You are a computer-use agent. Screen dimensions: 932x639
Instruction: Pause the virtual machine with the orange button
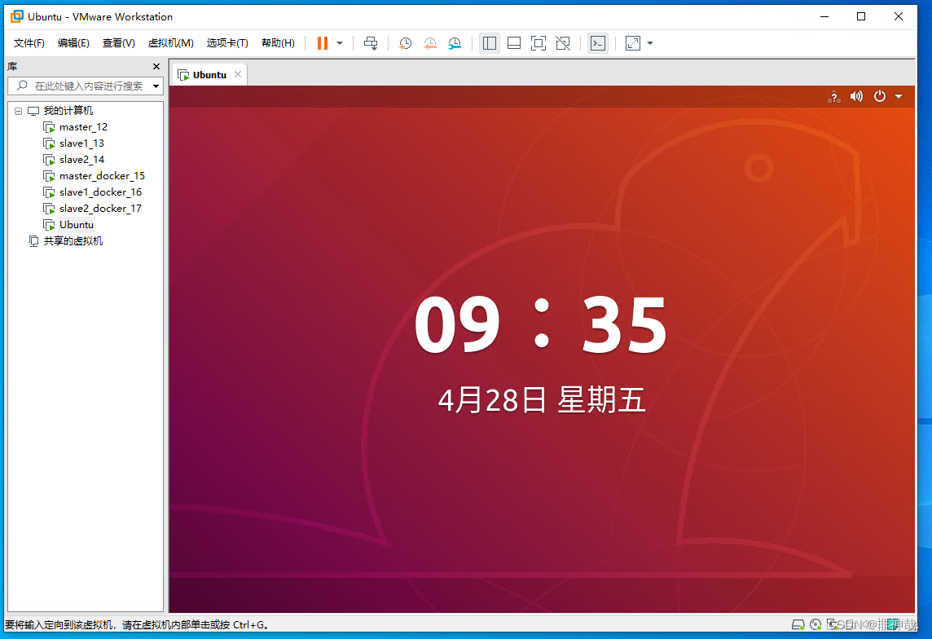pyautogui.click(x=322, y=43)
